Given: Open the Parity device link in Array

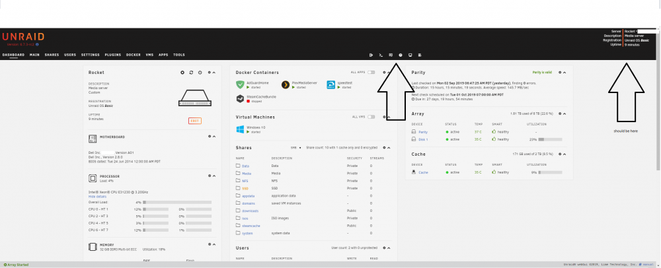Looking at the screenshot, I should click(x=423, y=132).
